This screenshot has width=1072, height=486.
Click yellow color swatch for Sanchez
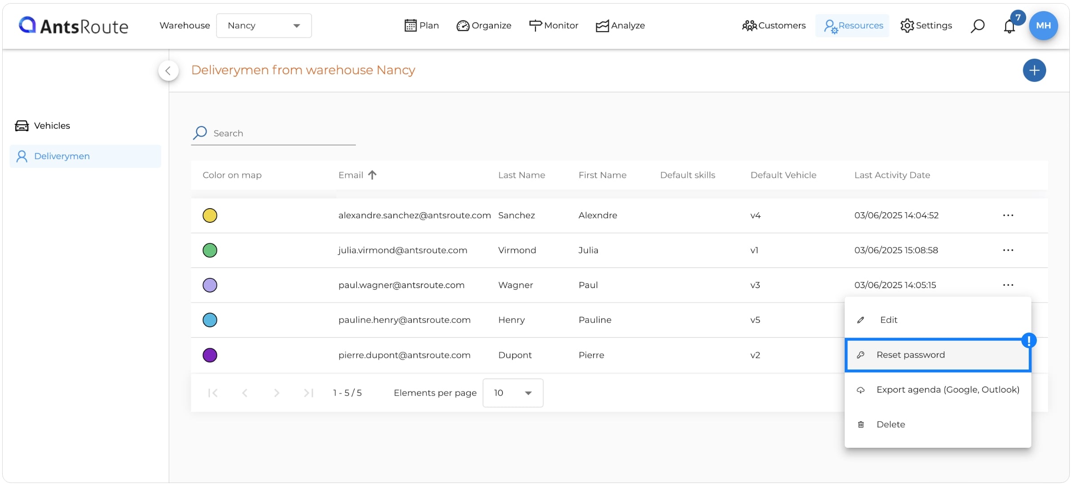(x=210, y=215)
